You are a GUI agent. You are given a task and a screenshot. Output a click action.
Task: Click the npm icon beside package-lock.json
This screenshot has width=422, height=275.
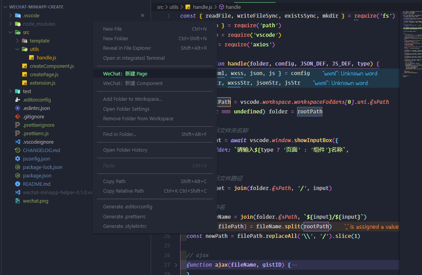[18, 167]
